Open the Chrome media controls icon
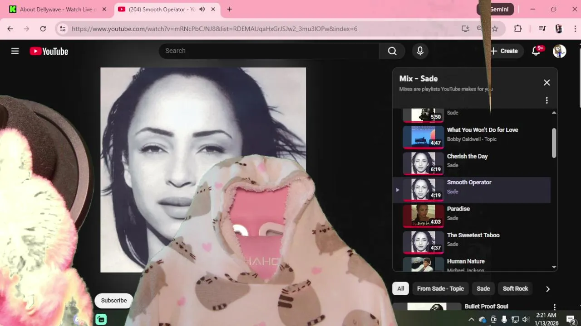581x326 pixels. point(542,29)
